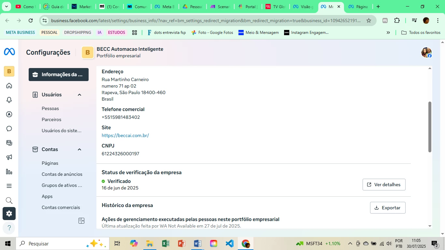Open Parceiros under Usuários
Viewport: 445px width, 250px height.
tap(51, 119)
